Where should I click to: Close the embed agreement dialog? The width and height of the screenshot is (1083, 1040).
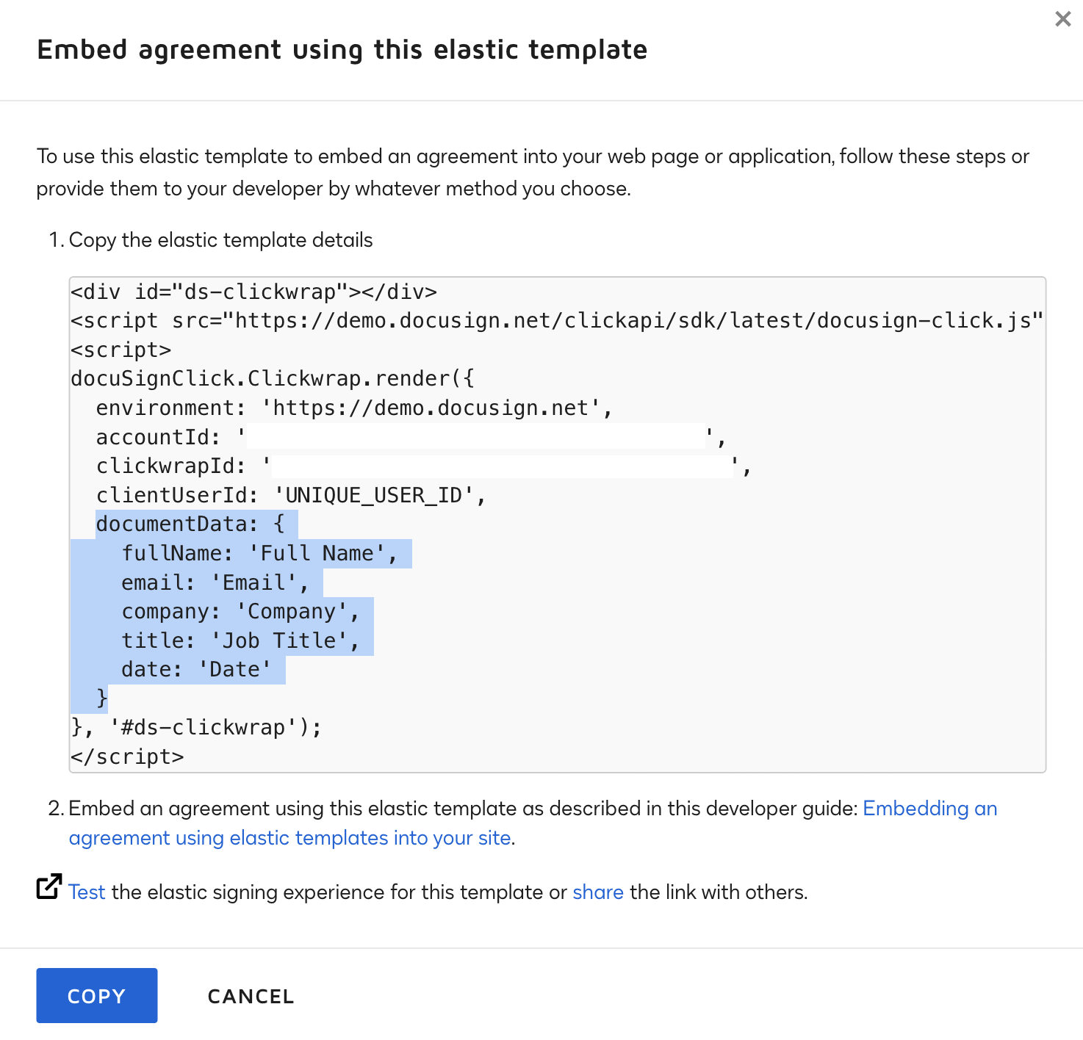(1062, 19)
